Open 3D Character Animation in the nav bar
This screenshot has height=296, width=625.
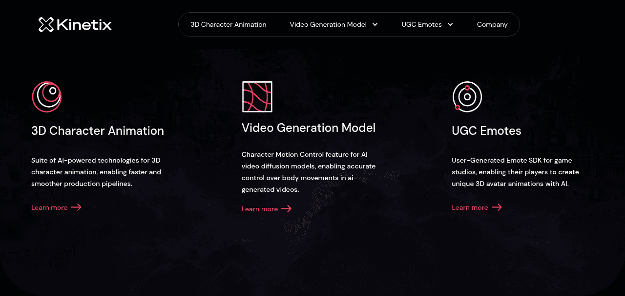tap(229, 24)
